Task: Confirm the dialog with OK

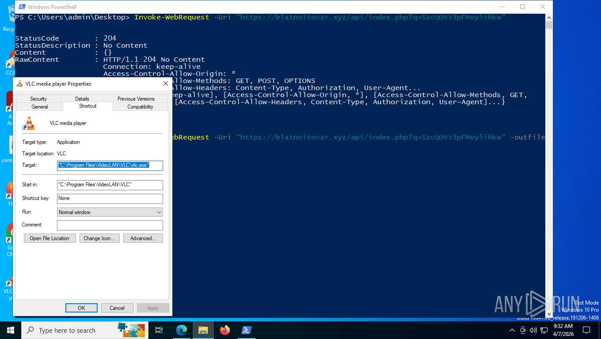Action: coord(81,308)
